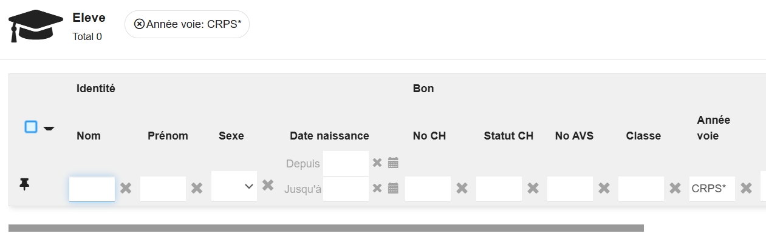The image size is (766, 239).
Task: Toggle the select-all rows checkbox
Action: click(31, 127)
